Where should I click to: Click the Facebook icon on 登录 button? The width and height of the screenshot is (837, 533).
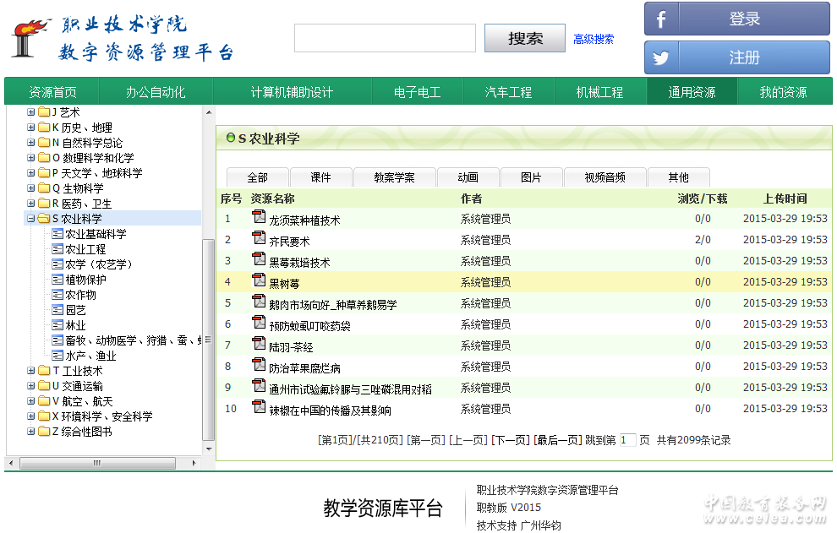(661, 19)
